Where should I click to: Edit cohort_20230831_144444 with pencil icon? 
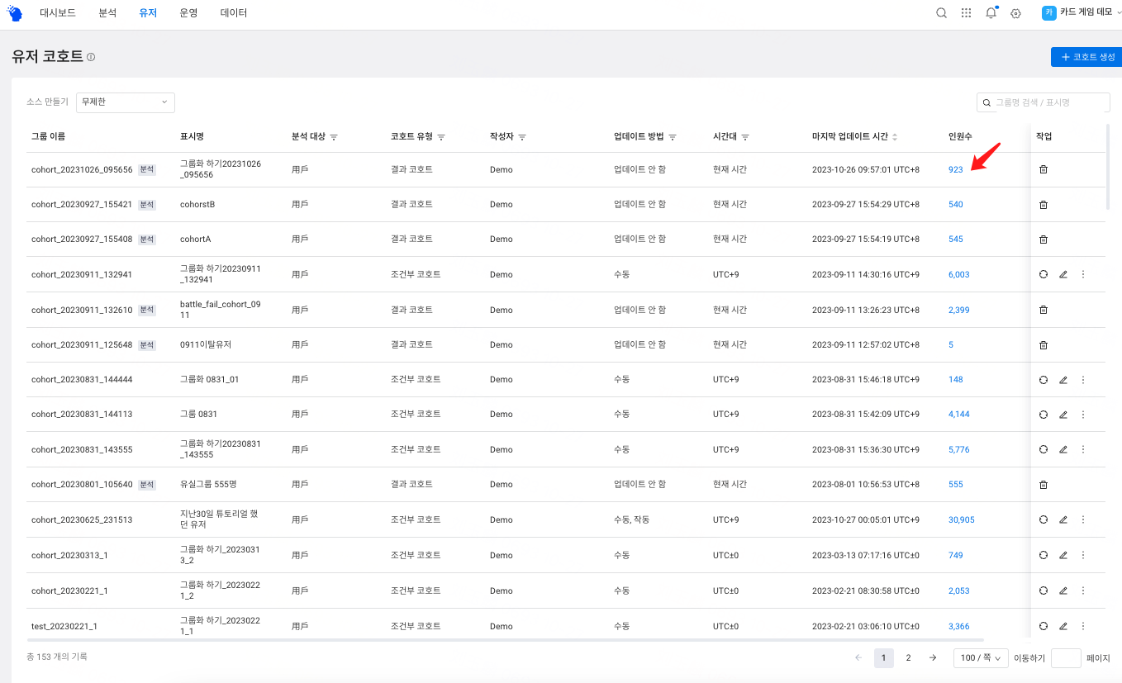pyautogui.click(x=1063, y=380)
